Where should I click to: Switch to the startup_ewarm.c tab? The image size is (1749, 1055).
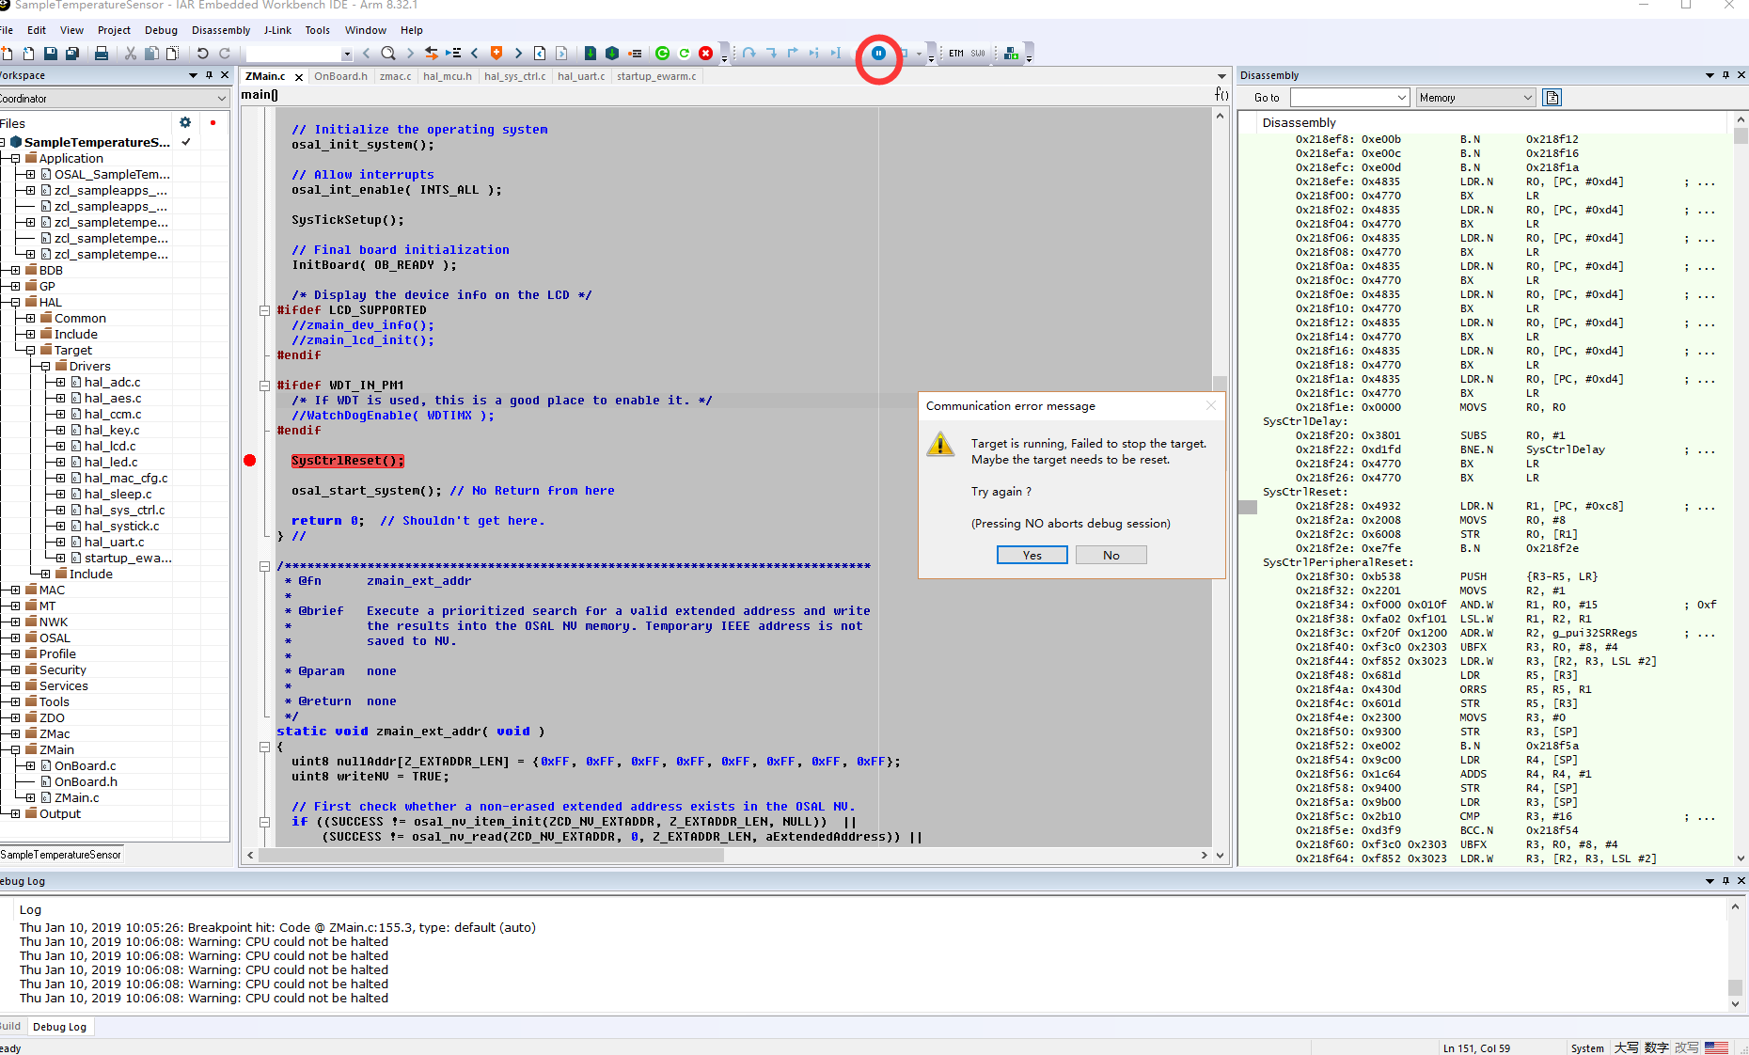pyautogui.click(x=656, y=76)
